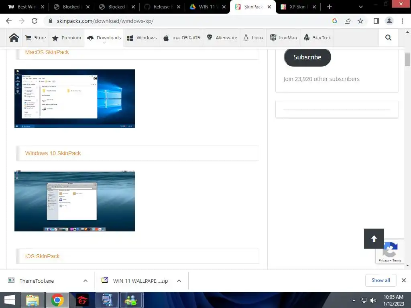Screen dimensions: 411x308
Task: Open the Alienware menu item
Action: click(x=222, y=38)
